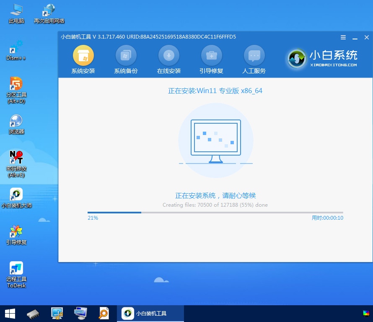Select the 在线安装 download icon
This screenshot has width=373, height=322.
coord(168,56)
